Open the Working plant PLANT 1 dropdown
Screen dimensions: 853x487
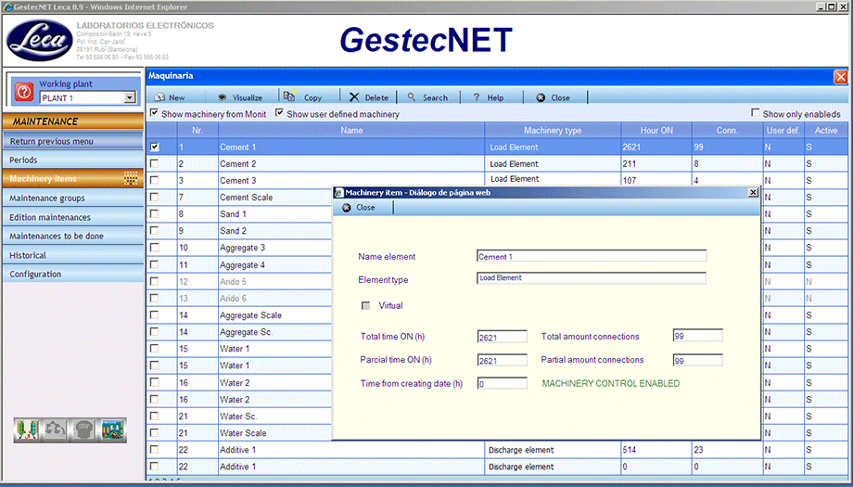pos(130,98)
